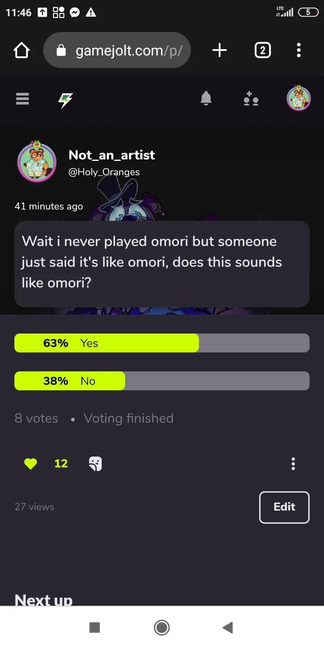Tap the 12 likes count
Image resolution: width=324 pixels, height=649 pixels.
click(x=61, y=464)
